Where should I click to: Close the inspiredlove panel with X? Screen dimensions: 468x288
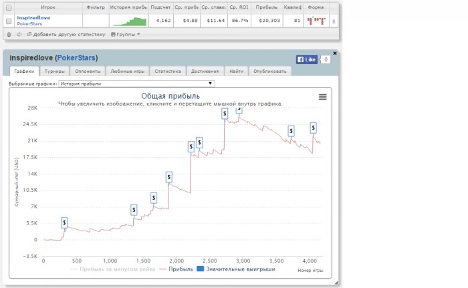(x=335, y=53)
